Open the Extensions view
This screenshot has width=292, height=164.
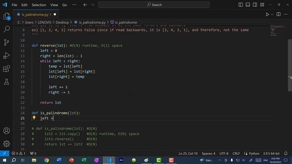(x=6, y=69)
